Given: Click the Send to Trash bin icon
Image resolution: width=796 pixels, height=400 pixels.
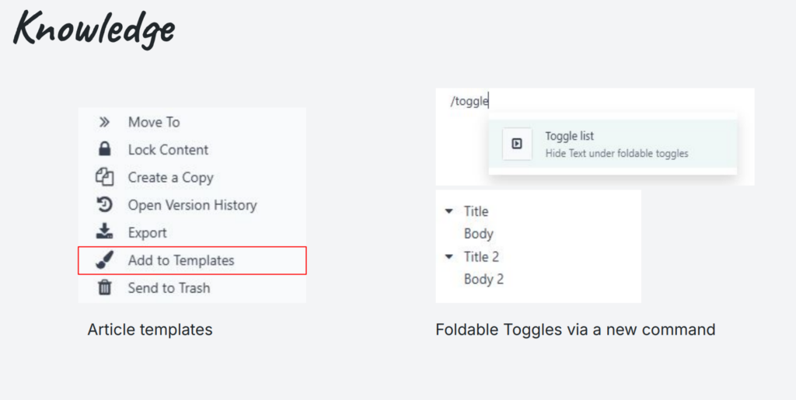Looking at the screenshot, I should [x=104, y=288].
